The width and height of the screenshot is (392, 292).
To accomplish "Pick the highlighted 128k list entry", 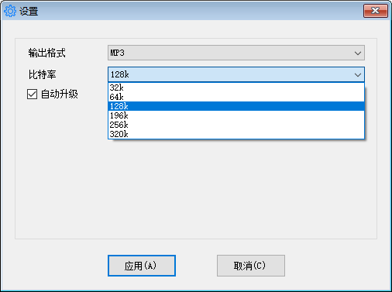I will (x=236, y=106).
